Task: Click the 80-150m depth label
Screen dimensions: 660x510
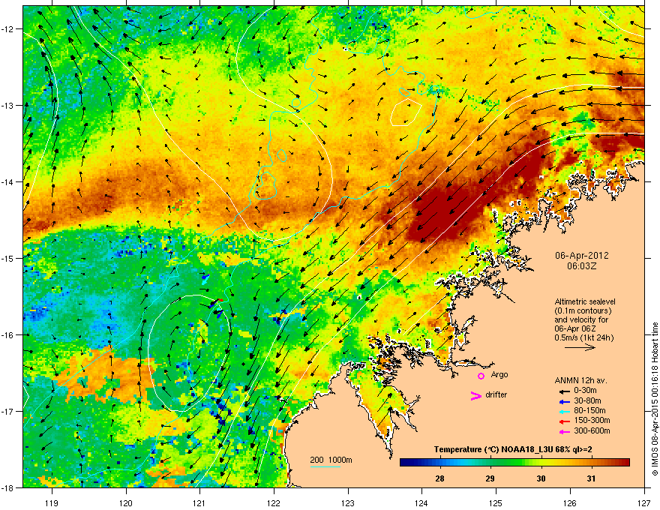Action: point(589,411)
